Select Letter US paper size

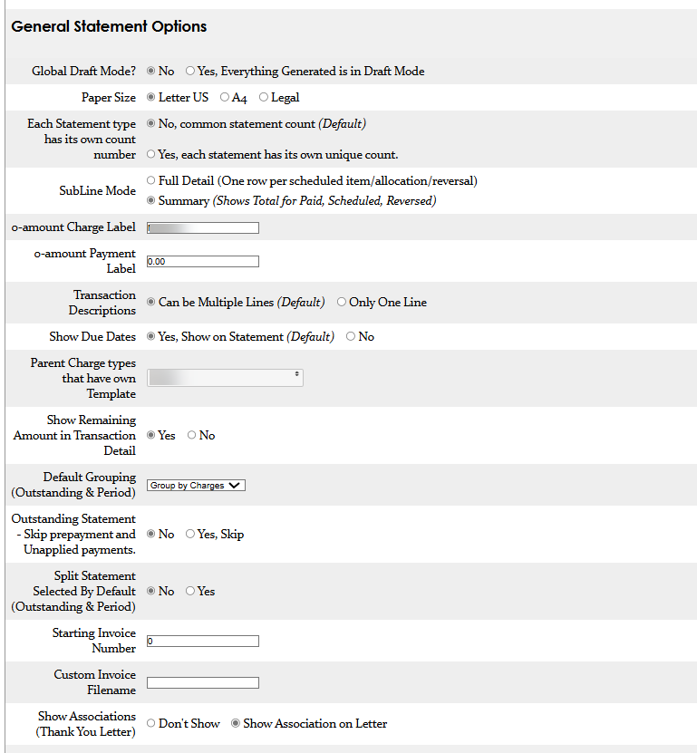coord(151,97)
